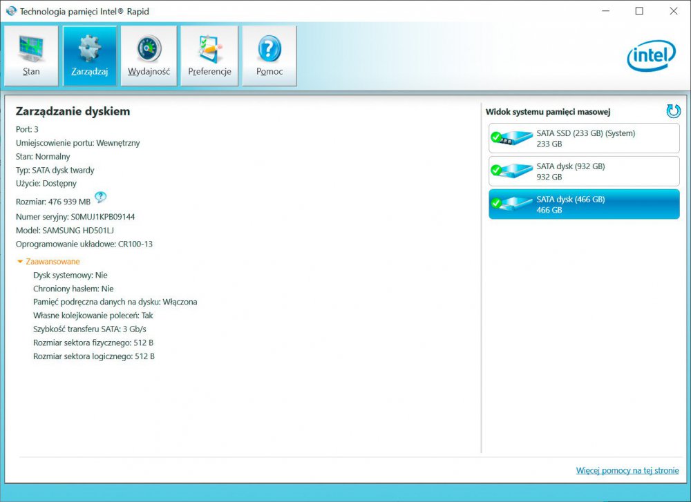Click the 932 GB disk drive icon
691x502 pixels.
pyautogui.click(x=511, y=171)
